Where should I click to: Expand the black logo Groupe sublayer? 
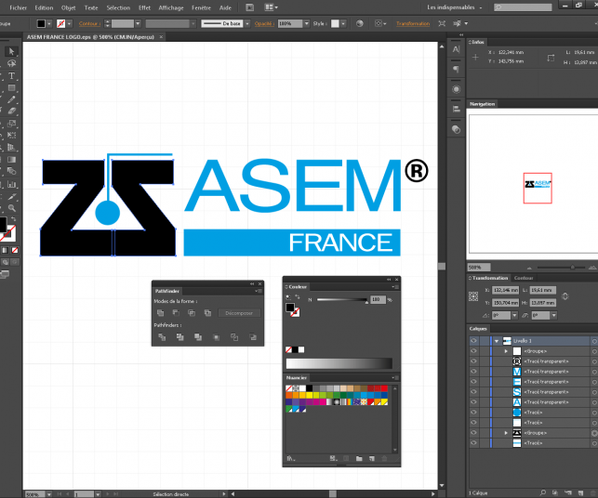(x=506, y=433)
